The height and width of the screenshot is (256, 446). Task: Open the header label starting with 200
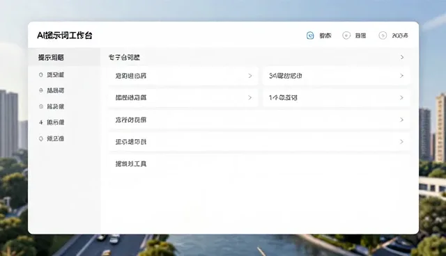(400, 35)
